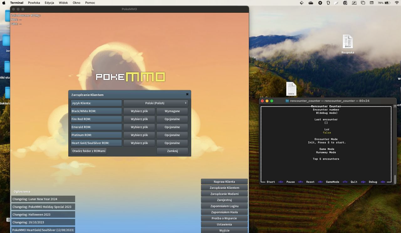Open the Wi-Fi status menu

point(397,3)
